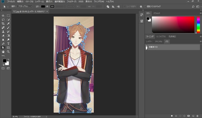Screen dimensions: 202x118
Task: Open the フィルター(T) menu
Action: pos(72,1)
